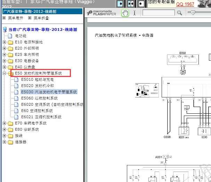Click the right-arrow panel button
The height and width of the screenshot is (182, 211).
[120, 4]
